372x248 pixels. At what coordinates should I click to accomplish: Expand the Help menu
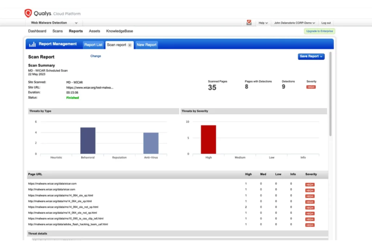[263, 23]
